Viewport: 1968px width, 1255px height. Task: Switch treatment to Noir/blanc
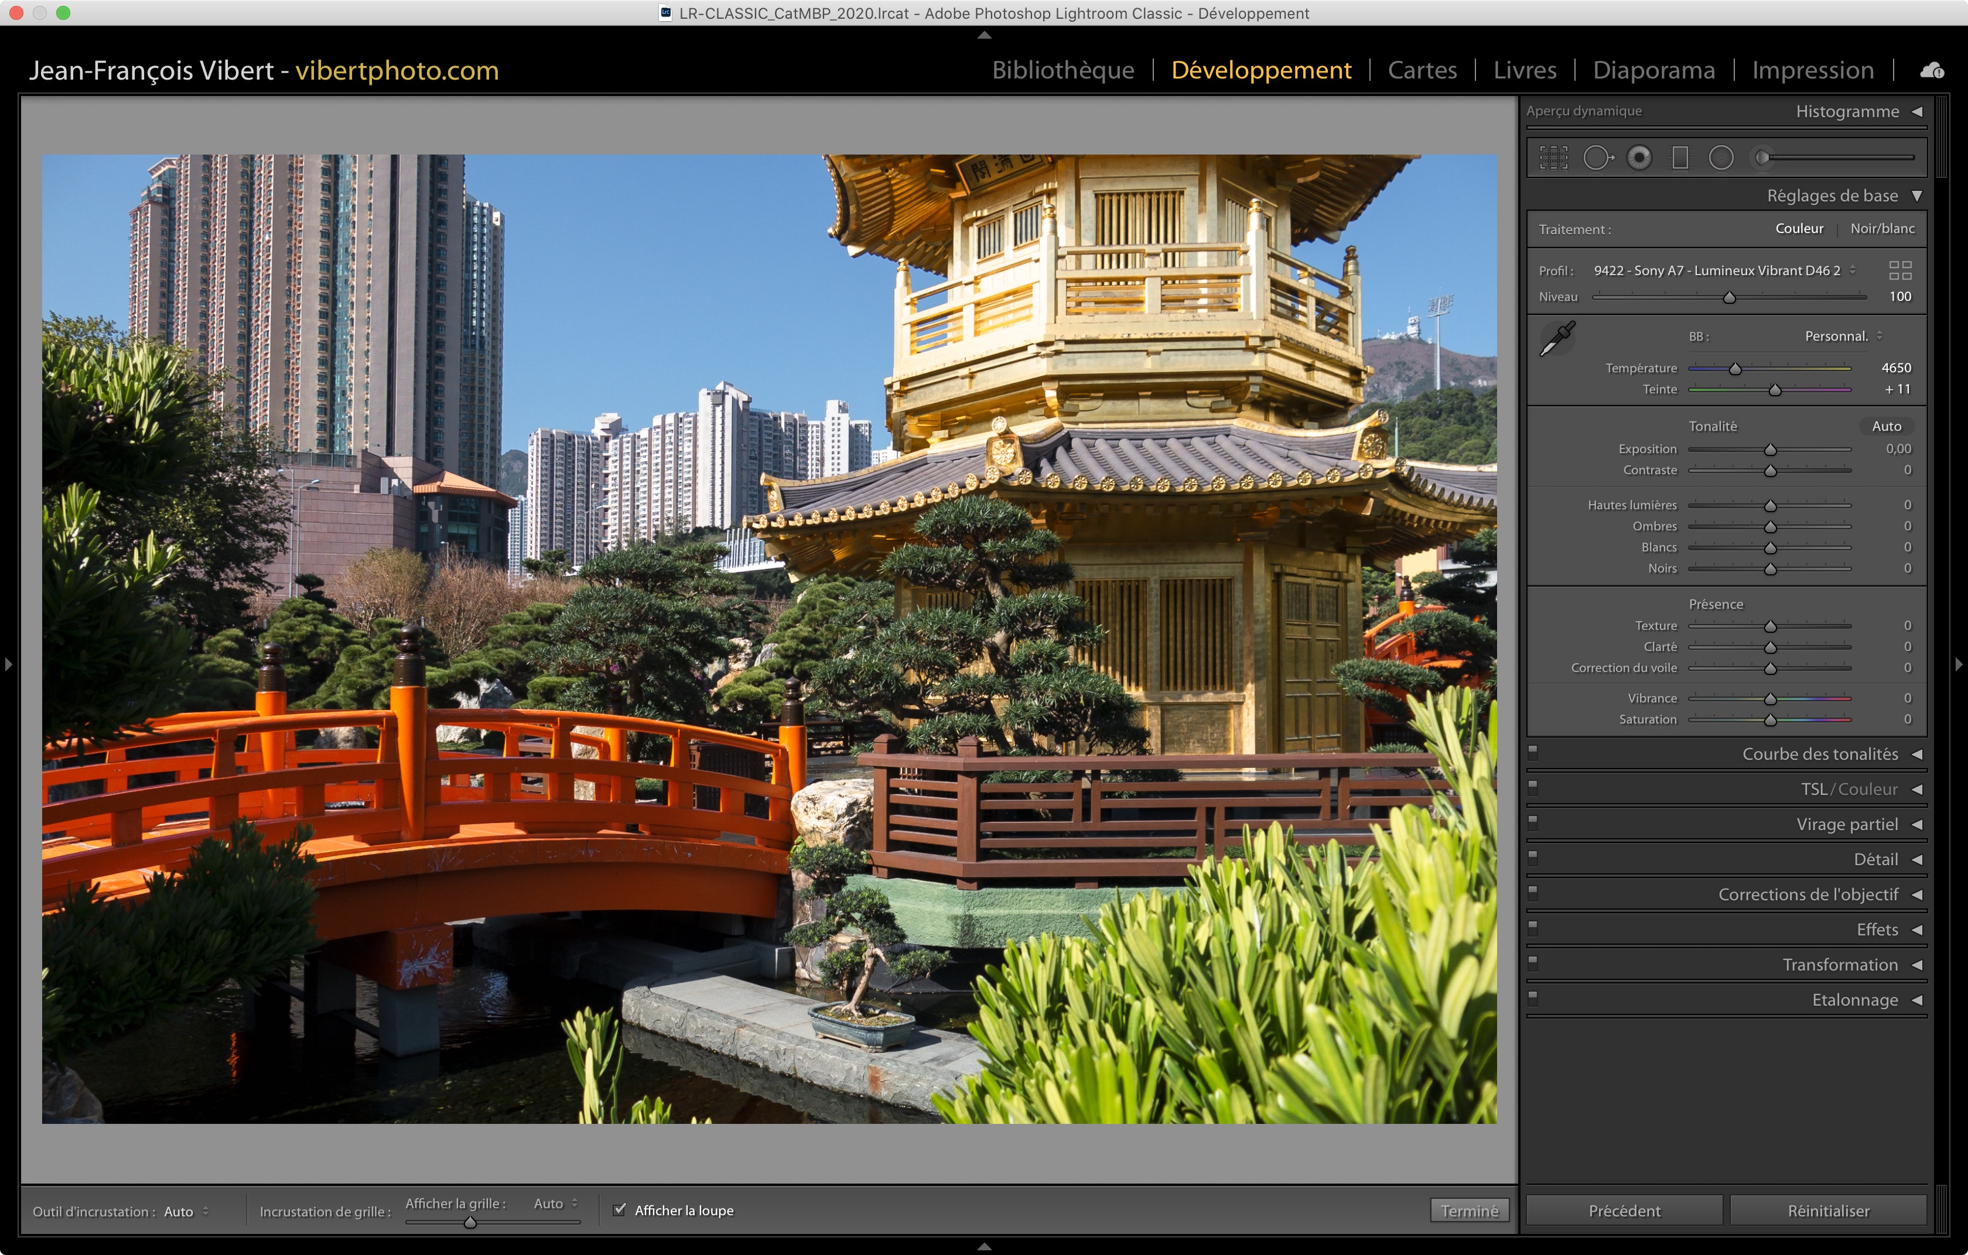(x=1882, y=229)
